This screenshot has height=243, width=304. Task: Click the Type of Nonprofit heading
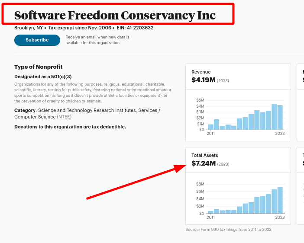[39, 67]
